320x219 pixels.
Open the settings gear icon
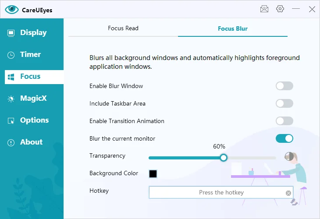pos(280,9)
